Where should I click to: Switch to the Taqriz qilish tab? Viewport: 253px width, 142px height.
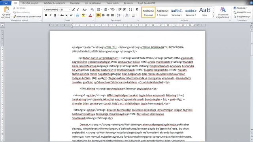point(112,3)
